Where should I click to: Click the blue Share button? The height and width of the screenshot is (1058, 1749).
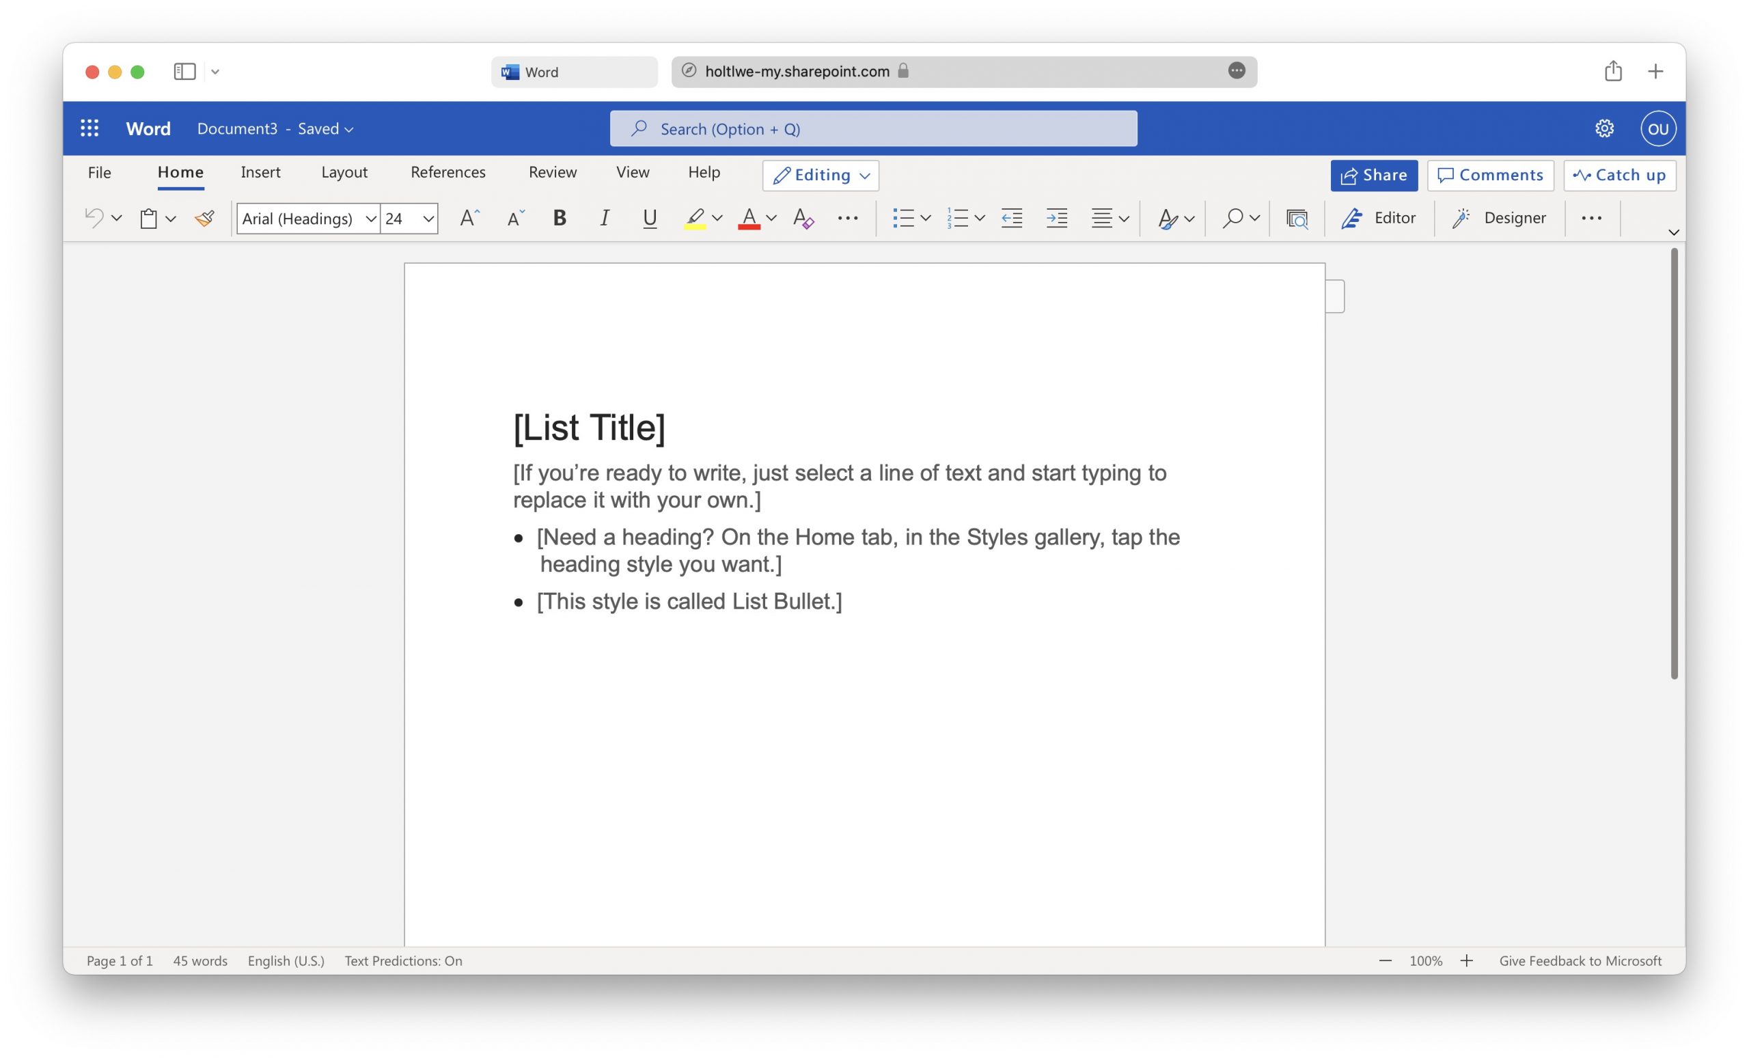[x=1373, y=176]
